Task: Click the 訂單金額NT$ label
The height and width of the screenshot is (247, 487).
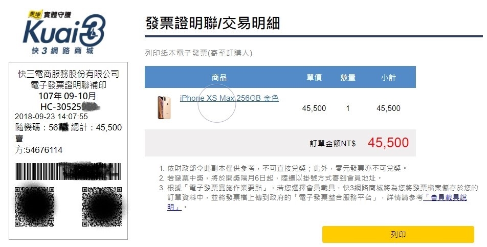Action: click(x=333, y=143)
